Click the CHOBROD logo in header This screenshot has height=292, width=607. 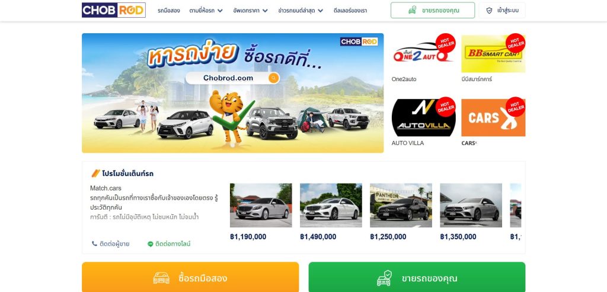[113, 10]
